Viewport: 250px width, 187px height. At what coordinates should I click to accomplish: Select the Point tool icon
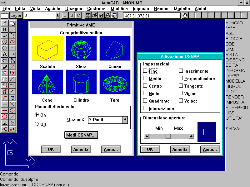12,48
